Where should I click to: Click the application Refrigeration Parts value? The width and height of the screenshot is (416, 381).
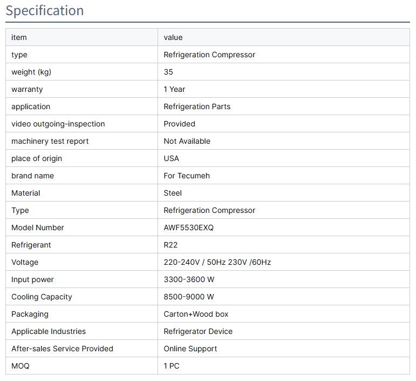point(197,106)
